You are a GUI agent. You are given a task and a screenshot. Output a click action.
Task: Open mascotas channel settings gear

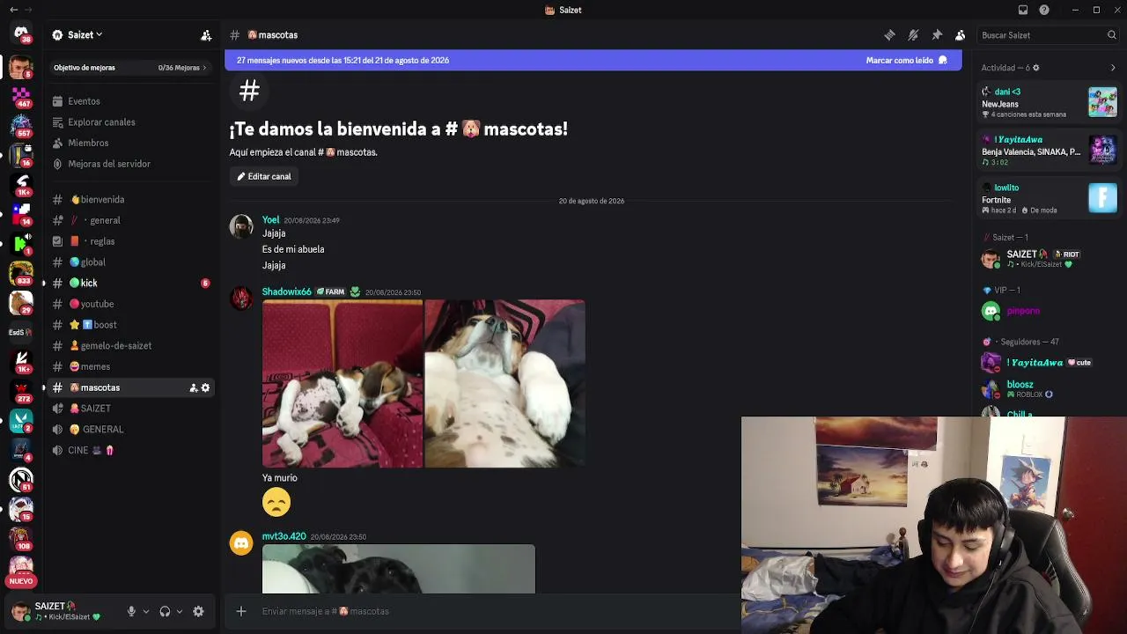pos(206,387)
